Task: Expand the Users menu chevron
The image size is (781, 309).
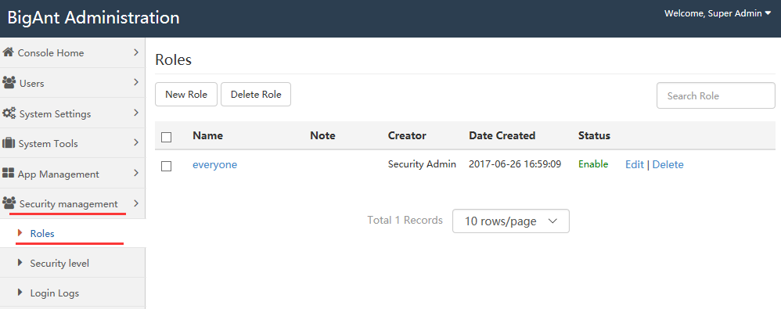Action: 136,83
